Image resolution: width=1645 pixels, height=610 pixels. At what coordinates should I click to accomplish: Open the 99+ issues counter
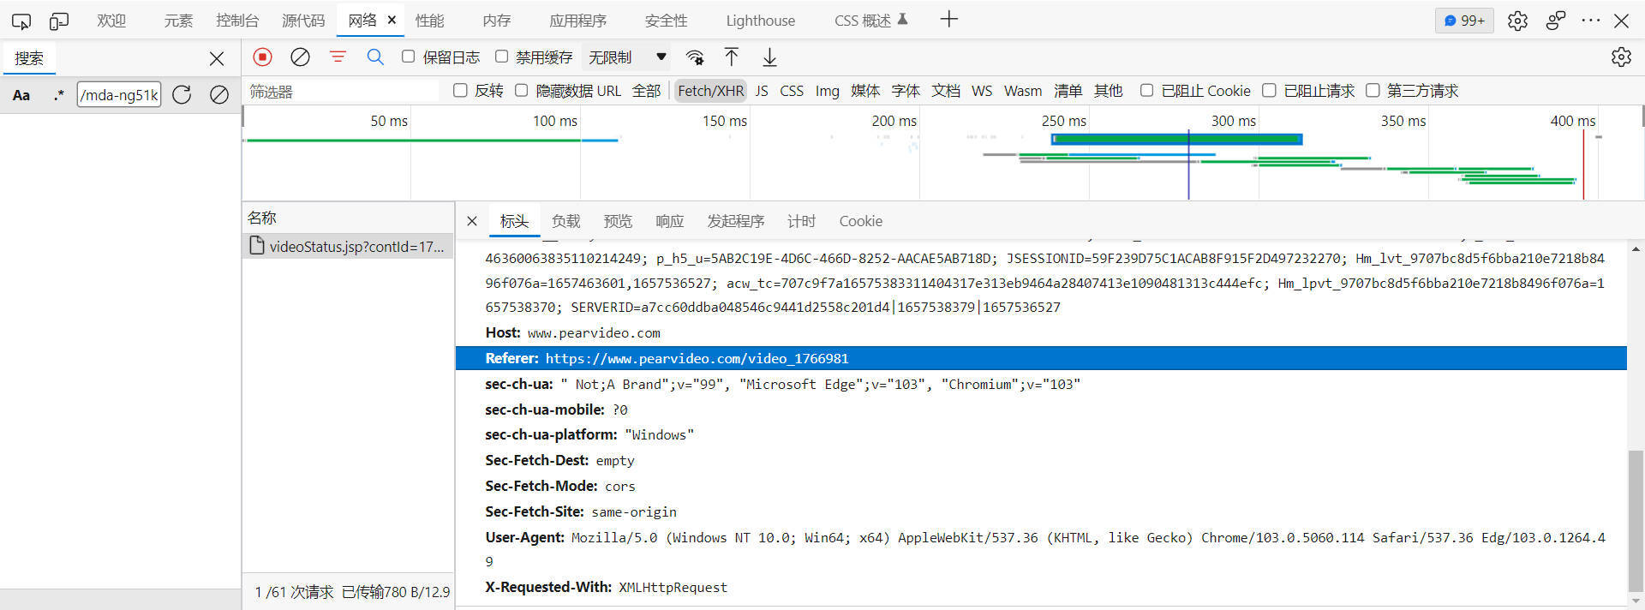pyautogui.click(x=1464, y=21)
